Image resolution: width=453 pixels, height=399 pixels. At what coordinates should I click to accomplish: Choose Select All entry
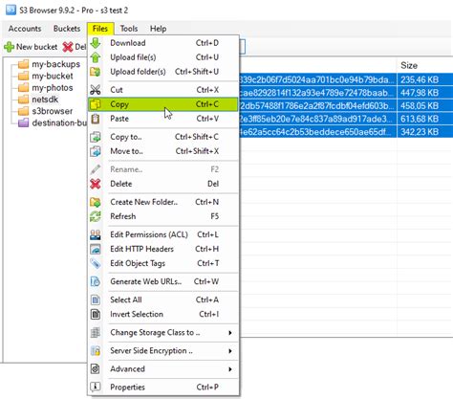(163, 299)
